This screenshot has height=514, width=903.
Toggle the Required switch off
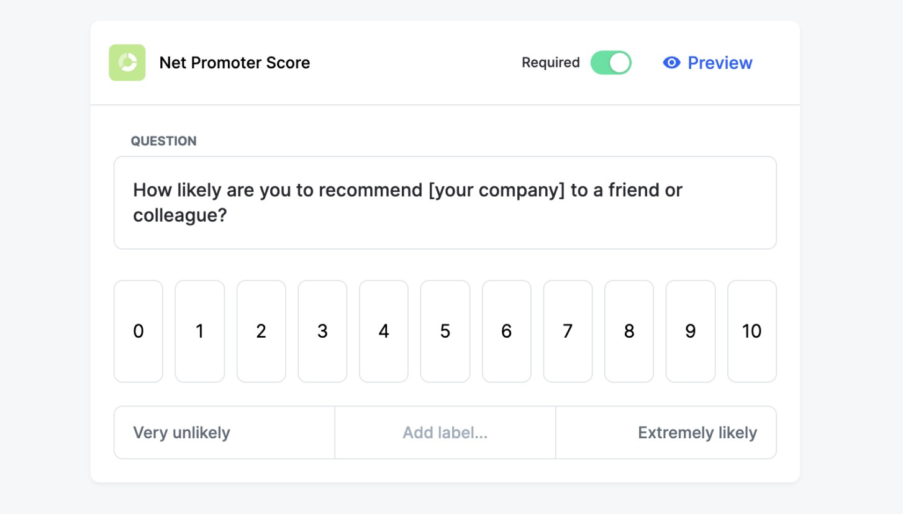click(610, 62)
